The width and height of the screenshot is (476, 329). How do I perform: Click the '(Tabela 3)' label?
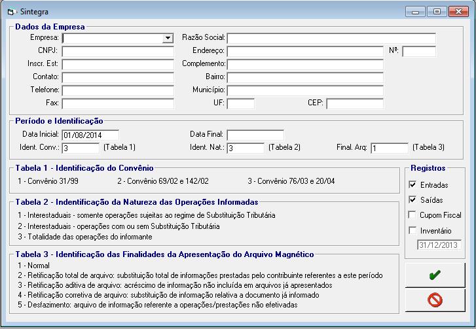coord(428,147)
